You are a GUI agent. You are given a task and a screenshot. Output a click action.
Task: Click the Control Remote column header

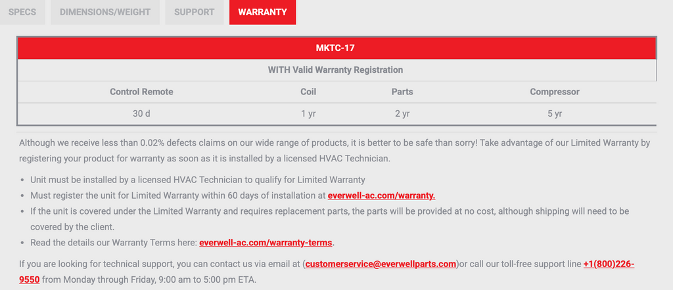[141, 92]
